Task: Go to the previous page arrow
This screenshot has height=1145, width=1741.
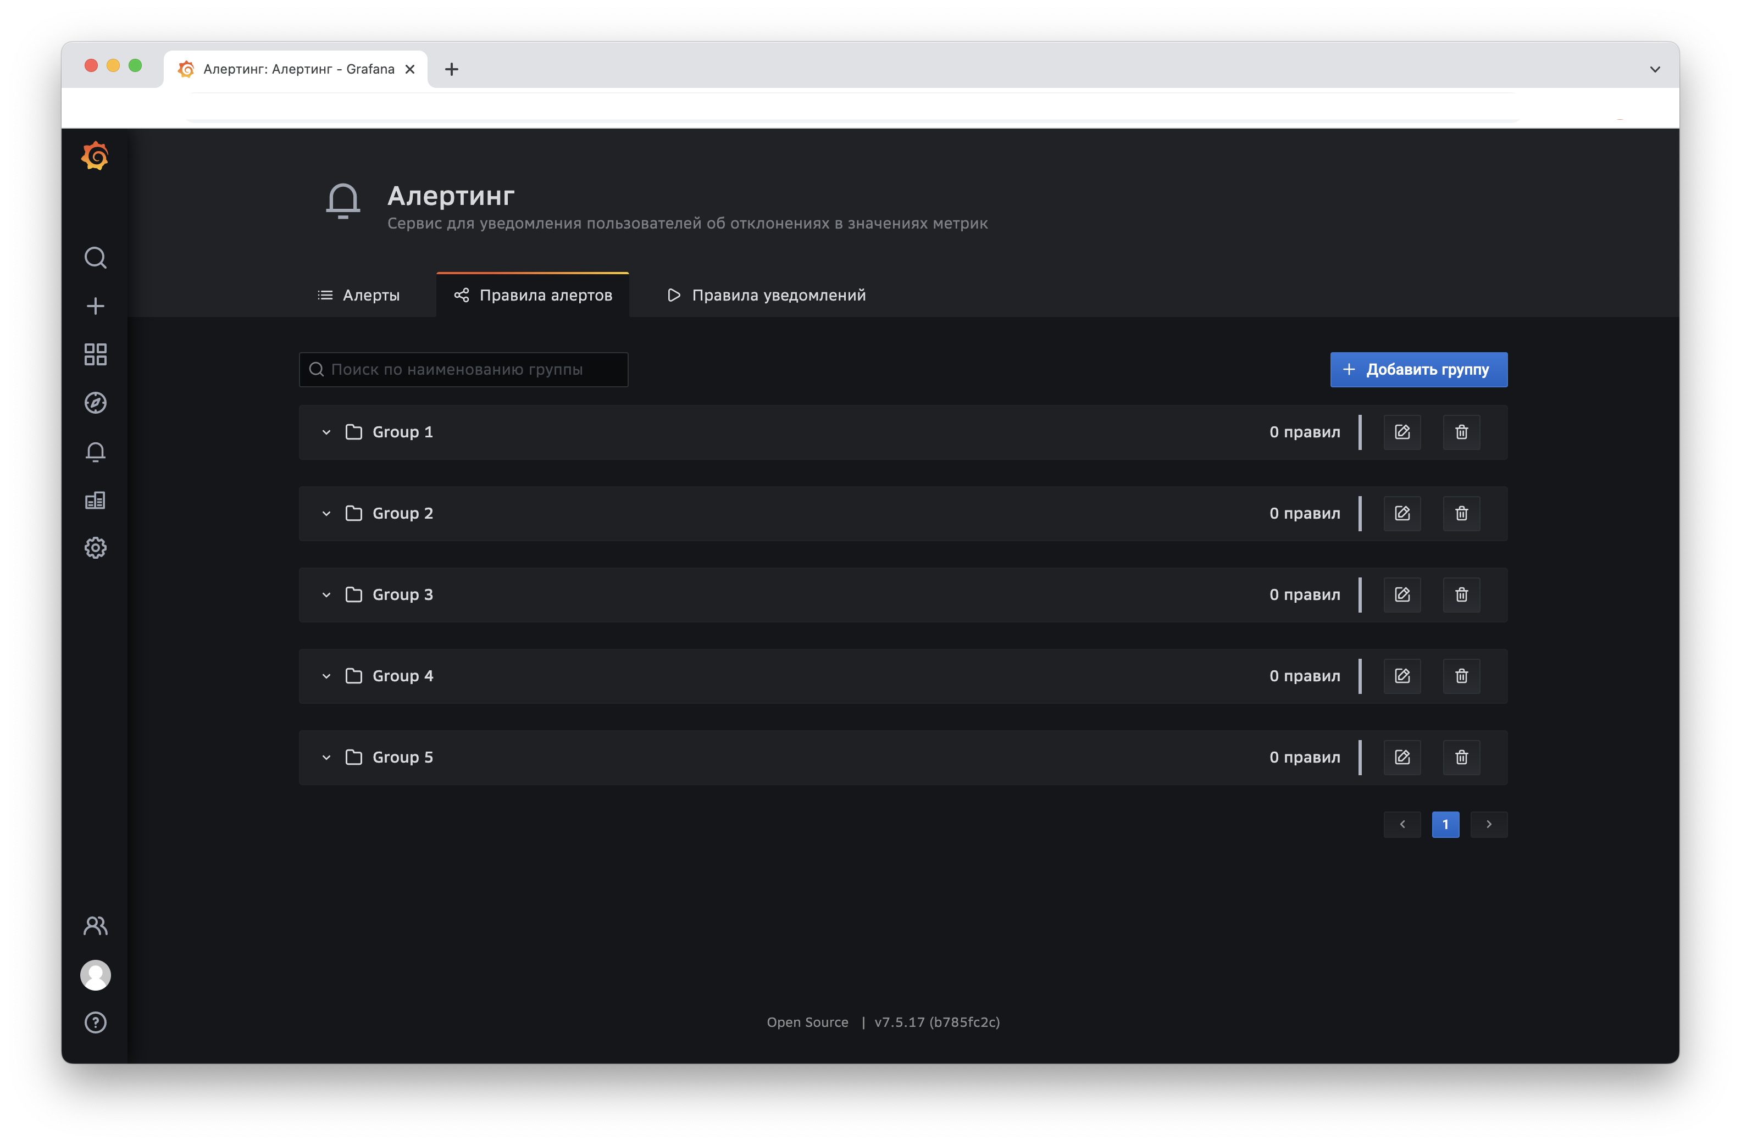Action: click(1402, 824)
